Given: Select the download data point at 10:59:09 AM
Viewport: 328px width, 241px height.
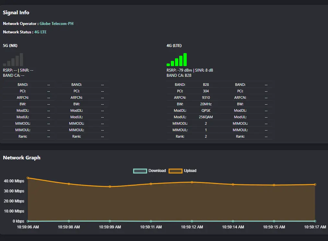Looking at the screenshot, I should point(110,221).
